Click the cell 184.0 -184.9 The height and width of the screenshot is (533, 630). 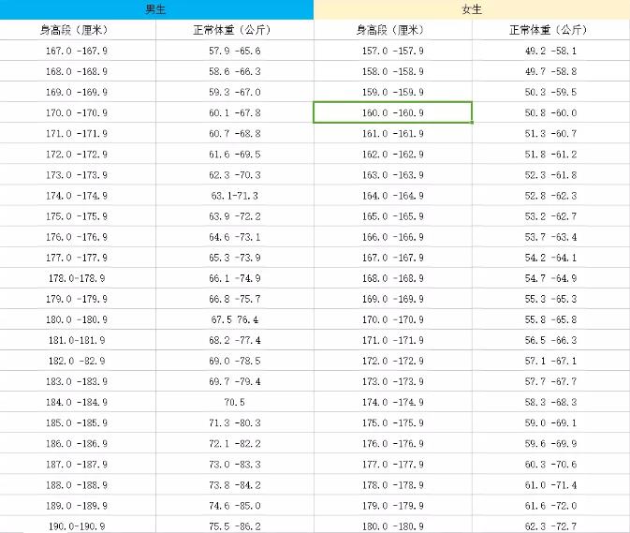pyautogui.click(x=78, y=403)
